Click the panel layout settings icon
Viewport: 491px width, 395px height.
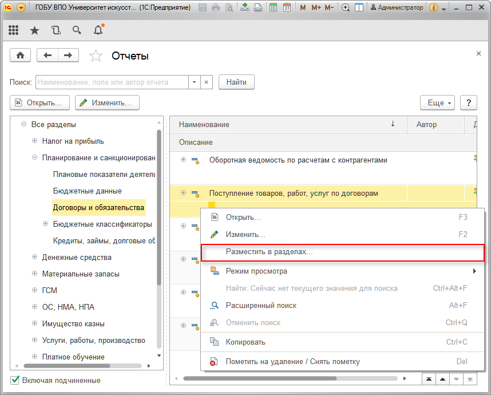(359, 7)
